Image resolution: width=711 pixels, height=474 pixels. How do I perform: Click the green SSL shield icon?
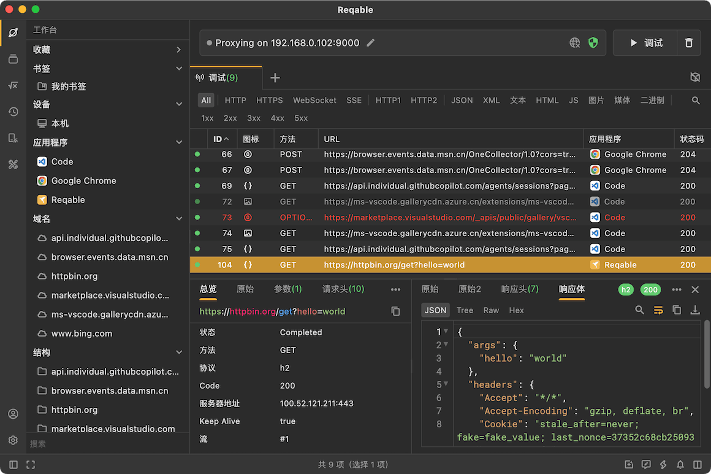coord(593,43)
